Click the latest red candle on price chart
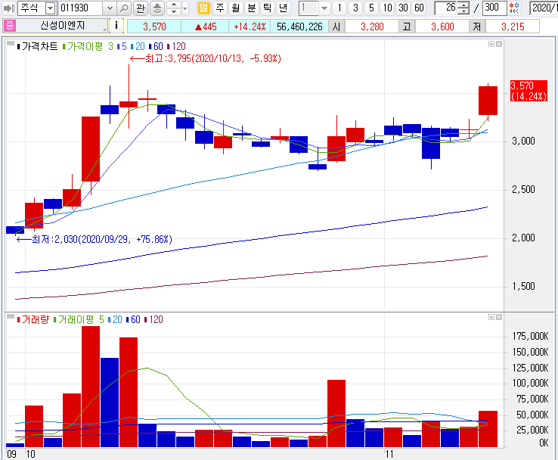 point(488,101)
